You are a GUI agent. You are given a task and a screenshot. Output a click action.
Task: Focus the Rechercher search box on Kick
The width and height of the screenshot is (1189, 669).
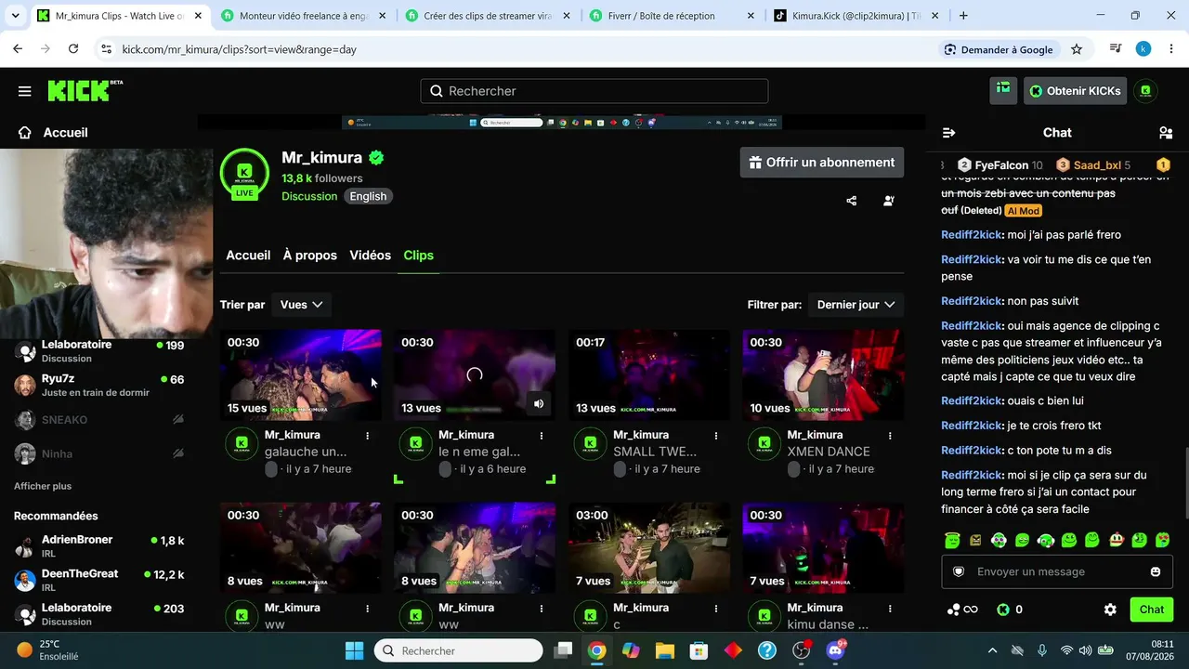[x=594, y=91]
